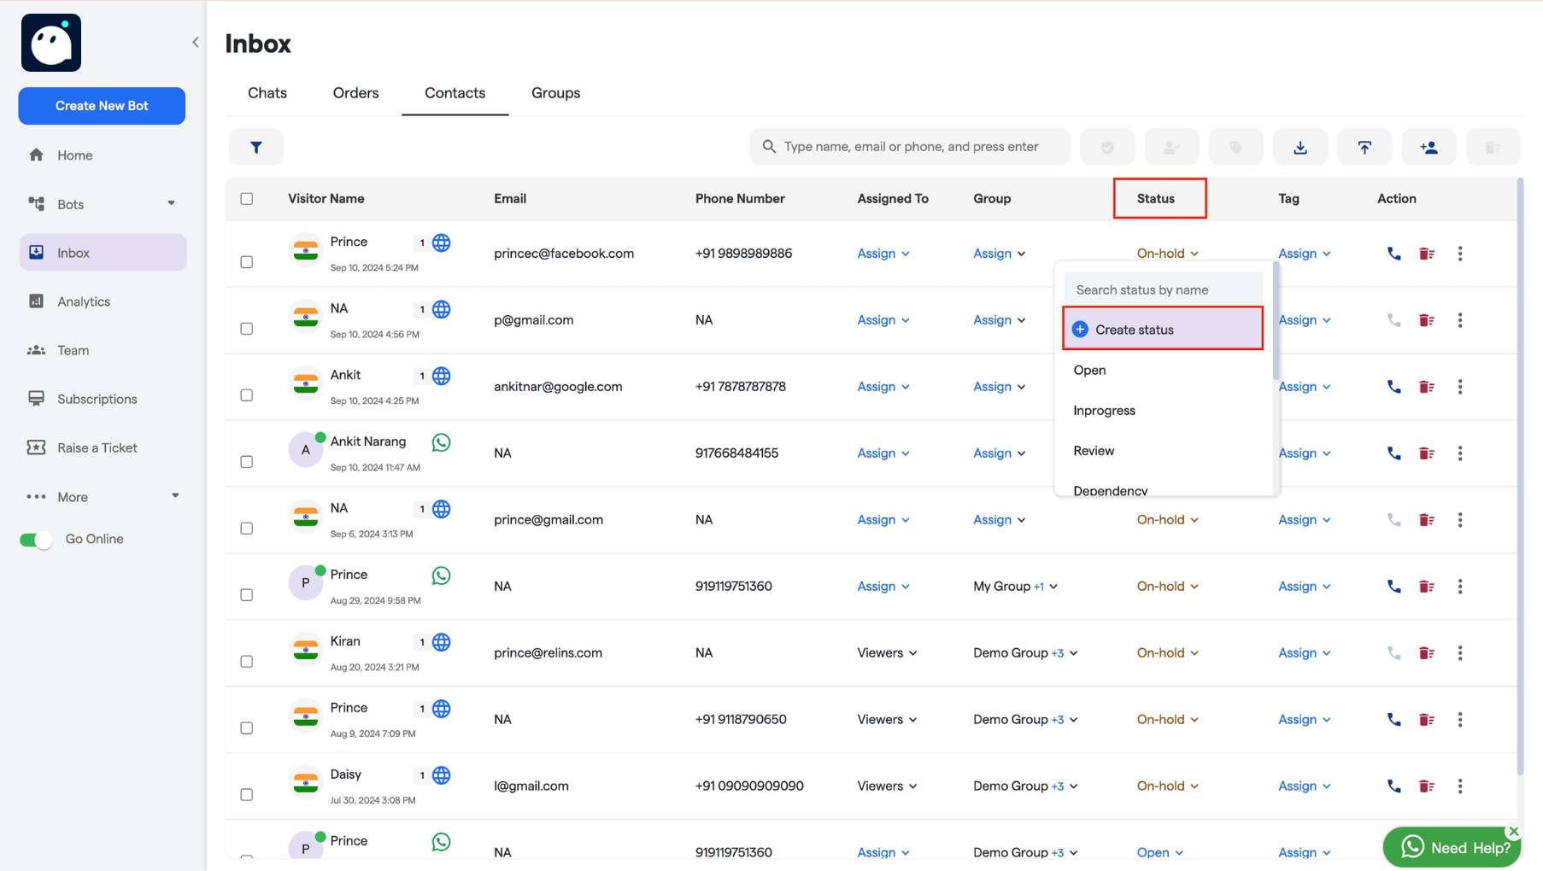Click Home in the sidebar

[x=103, y=155]
